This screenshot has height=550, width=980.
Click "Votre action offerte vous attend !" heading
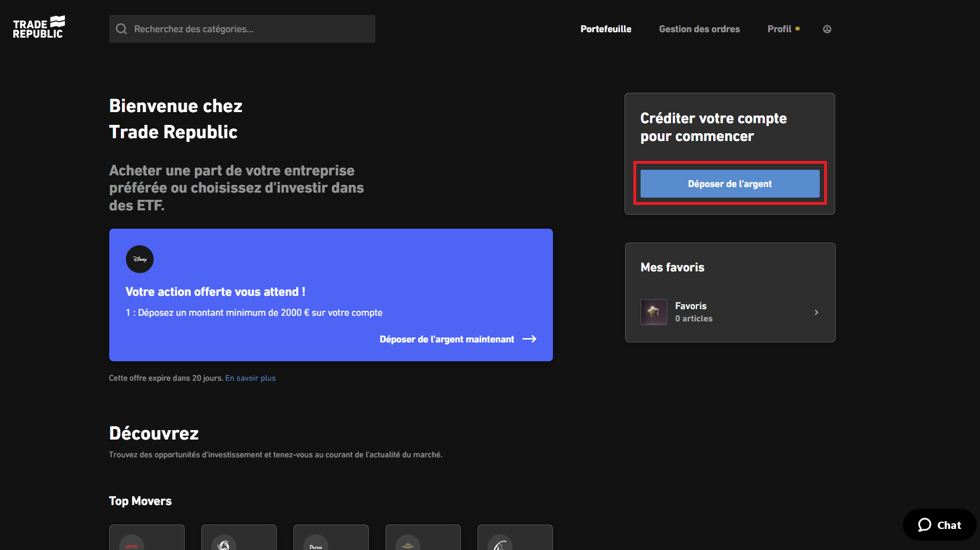tap(215, 292)
